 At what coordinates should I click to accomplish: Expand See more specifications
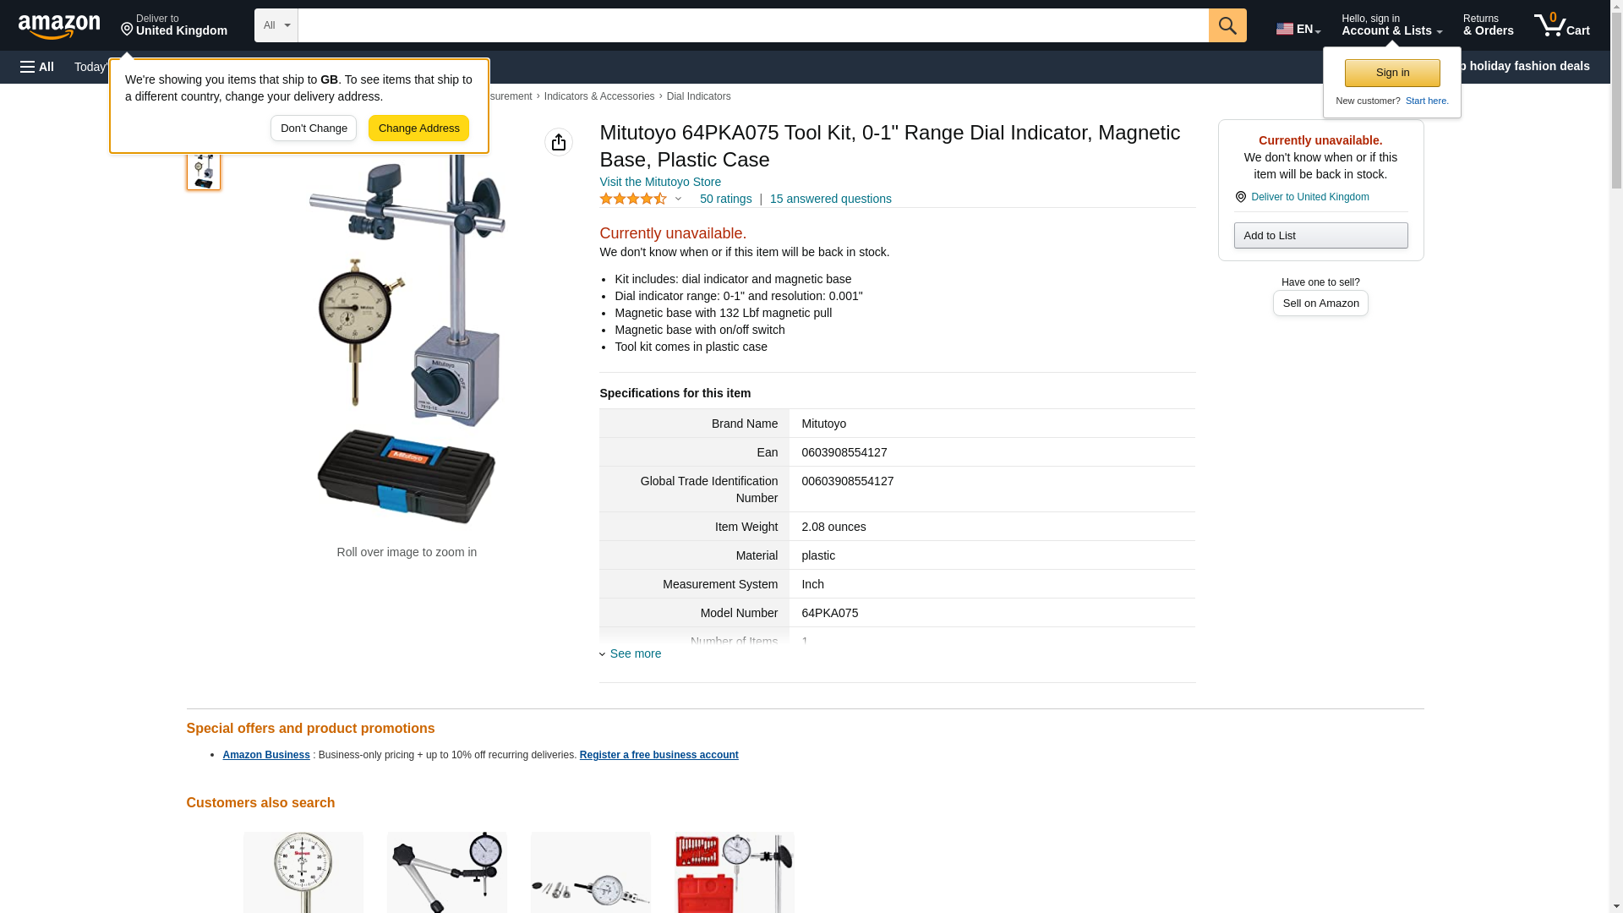tap(631, 653)
